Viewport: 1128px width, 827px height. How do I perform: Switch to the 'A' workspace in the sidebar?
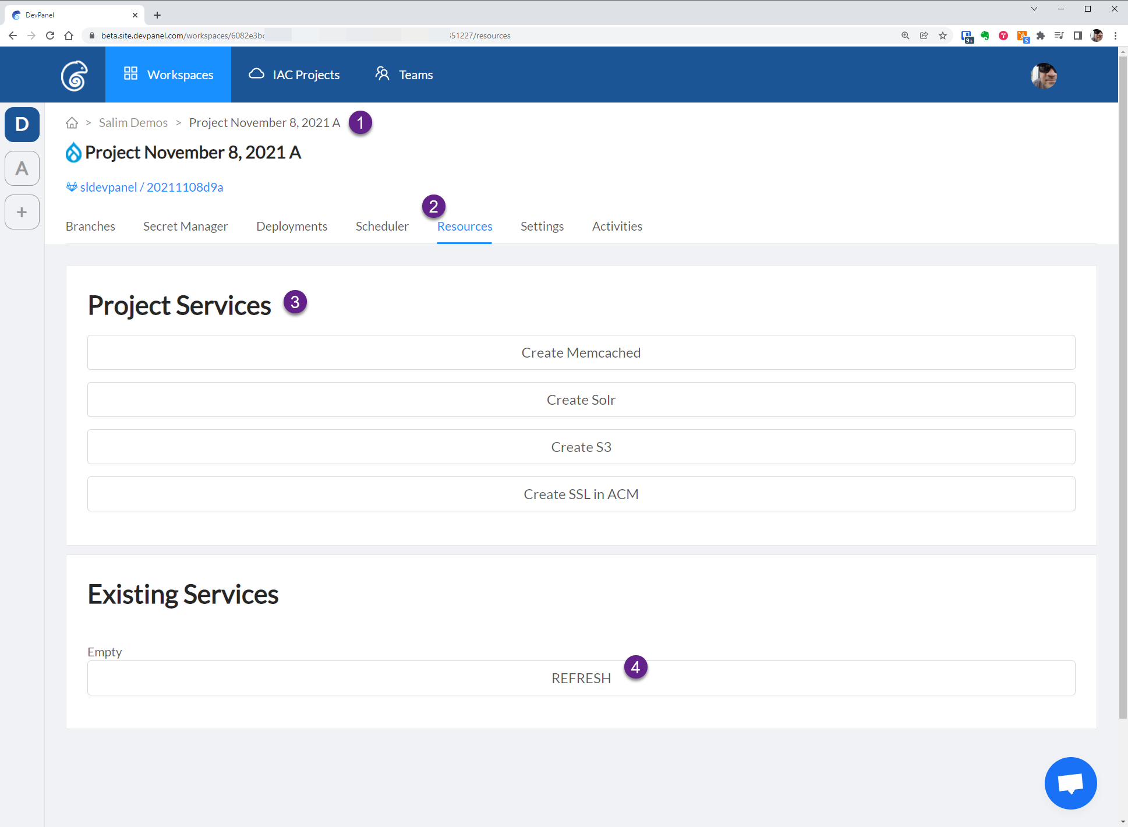[22, 168]
